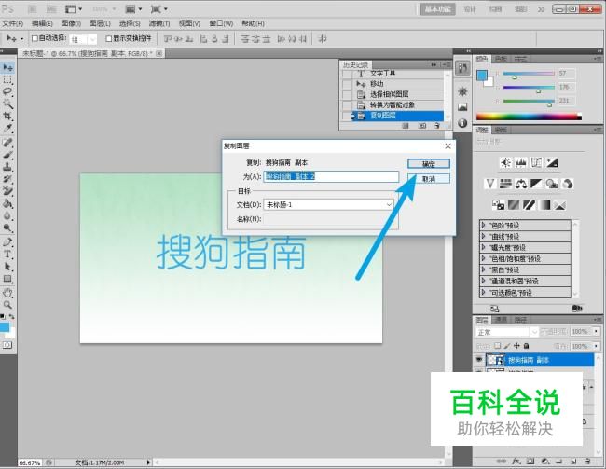
Task: Select the 设计 workspace button
Action: pos(470,9)
